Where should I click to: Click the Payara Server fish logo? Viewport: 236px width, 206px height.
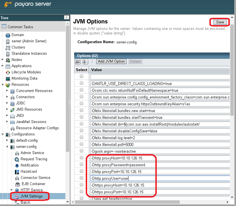tap(8, 4)
